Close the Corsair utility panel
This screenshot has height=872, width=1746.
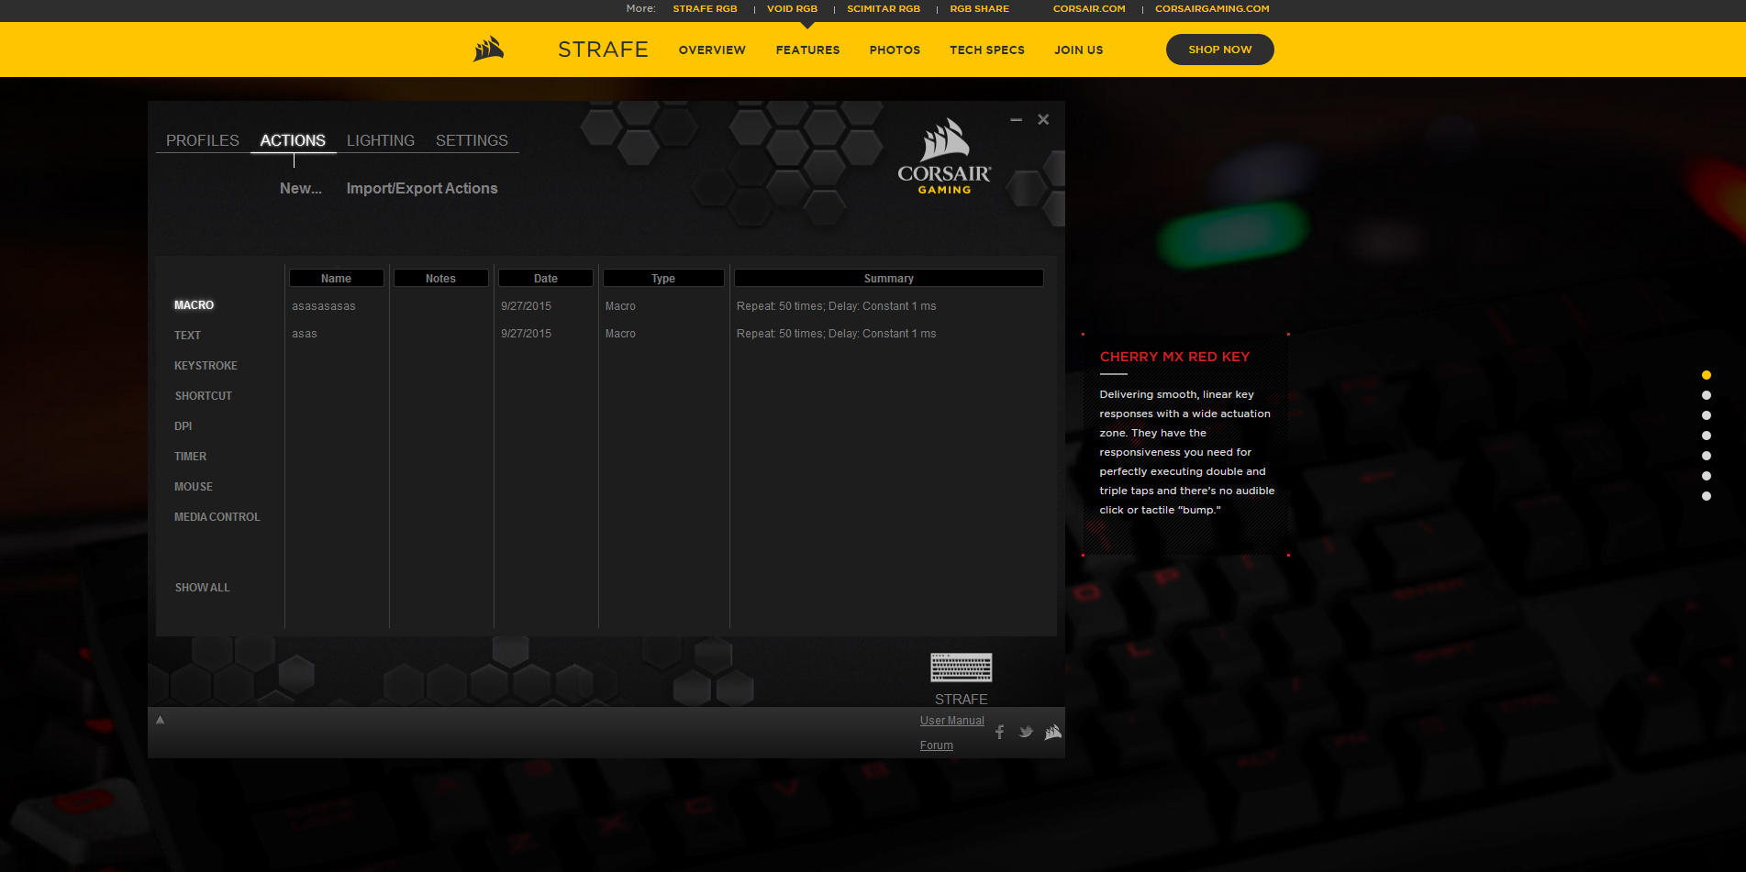[x=1043, y=120]
